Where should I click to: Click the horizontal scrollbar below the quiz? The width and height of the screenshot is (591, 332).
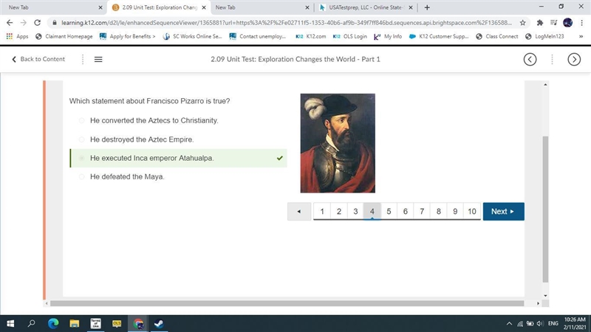point(287,303)
